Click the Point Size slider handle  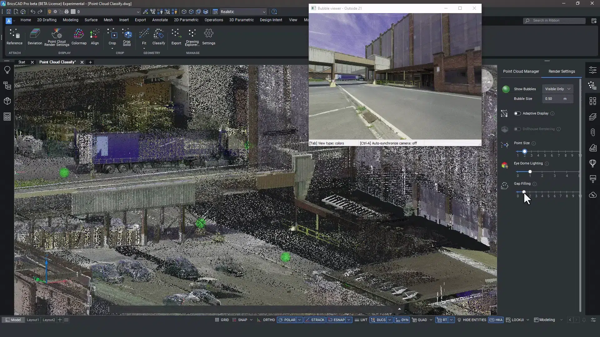point(525,151)
